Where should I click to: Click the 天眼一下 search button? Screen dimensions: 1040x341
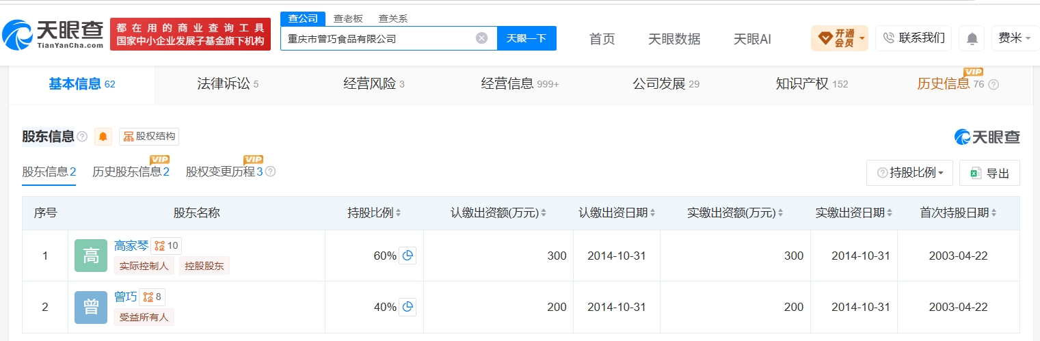[526, 38]
